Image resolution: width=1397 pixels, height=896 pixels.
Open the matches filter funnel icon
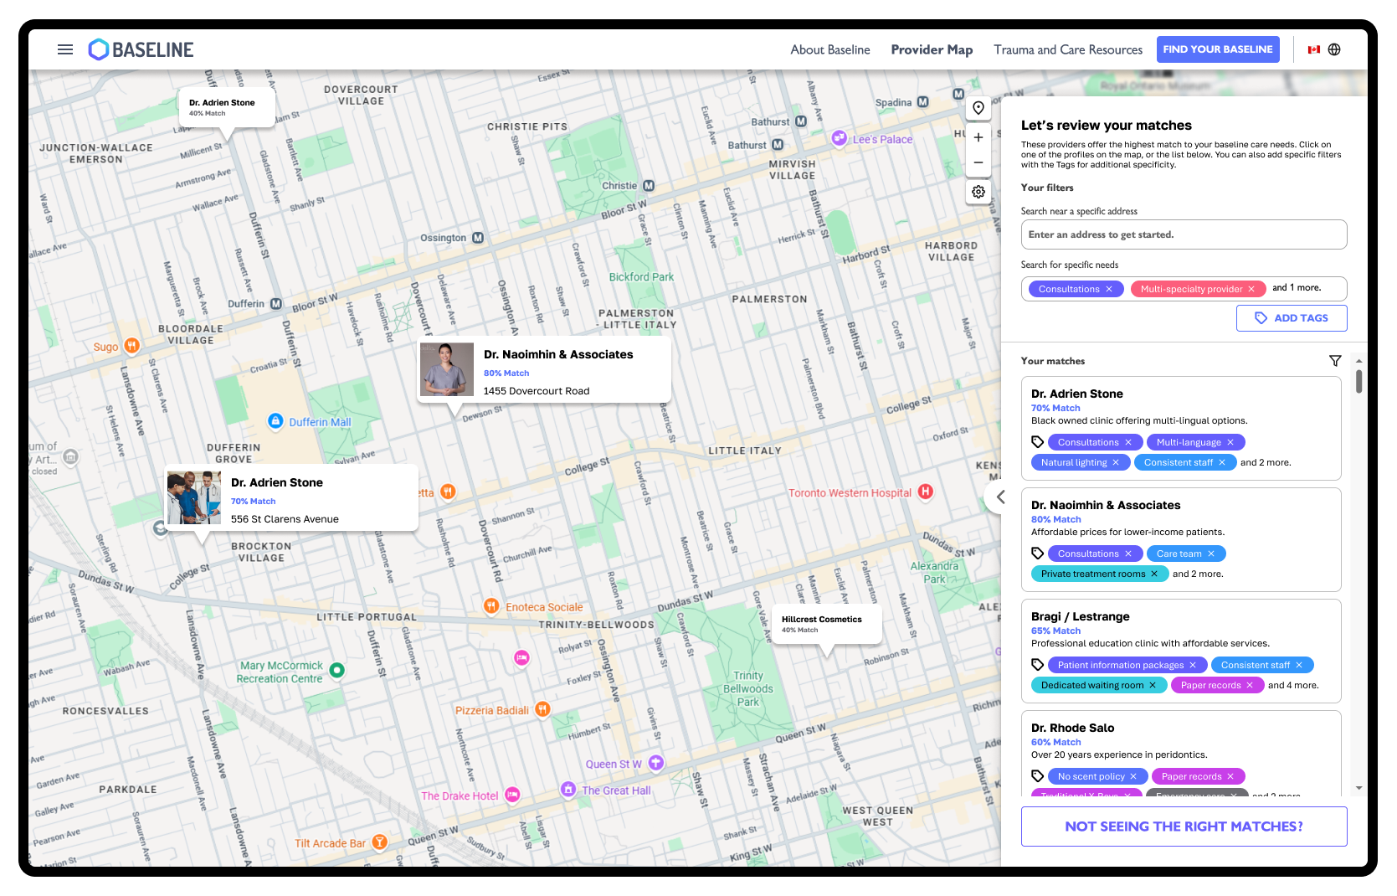(1335, 361)
